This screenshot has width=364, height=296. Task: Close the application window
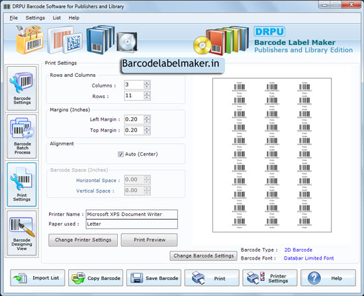[351, 5]
